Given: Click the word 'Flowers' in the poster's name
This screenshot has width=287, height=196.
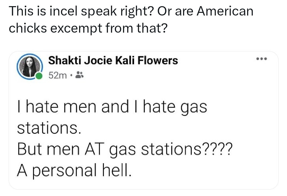Looking at the screenshot, I should [158, 60].
